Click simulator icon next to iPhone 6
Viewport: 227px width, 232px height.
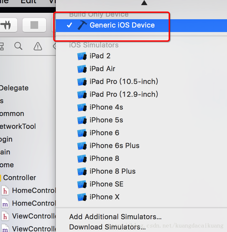point(82,133)
